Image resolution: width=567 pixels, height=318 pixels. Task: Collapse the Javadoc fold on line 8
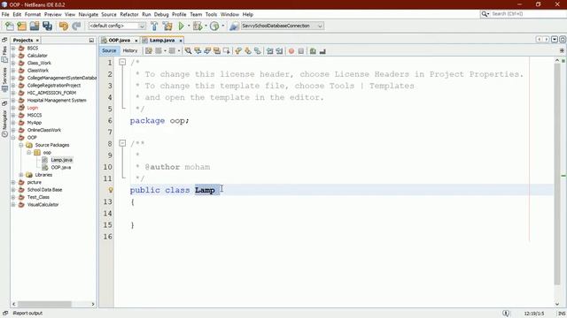pyautogui.click(x=122, y=143)
